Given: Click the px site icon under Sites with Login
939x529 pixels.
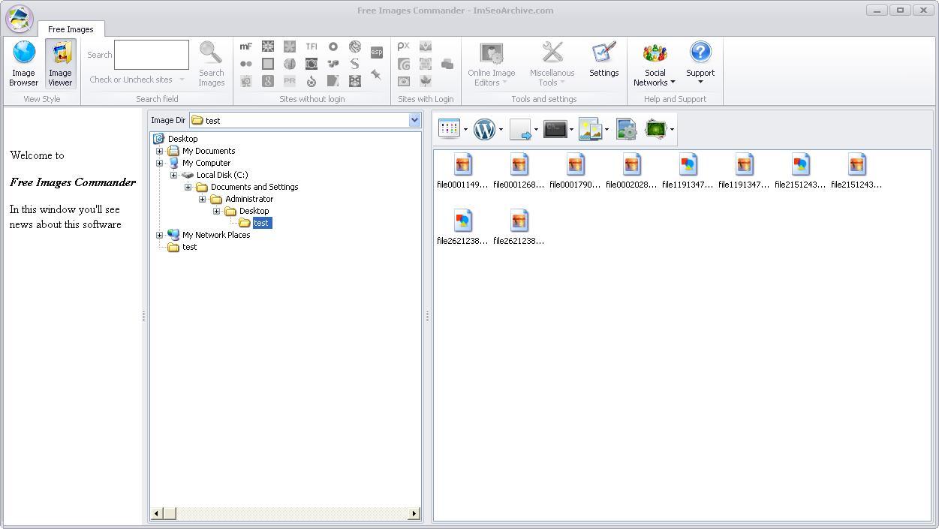Looking at the screenshot, I should tap(403, 46).
